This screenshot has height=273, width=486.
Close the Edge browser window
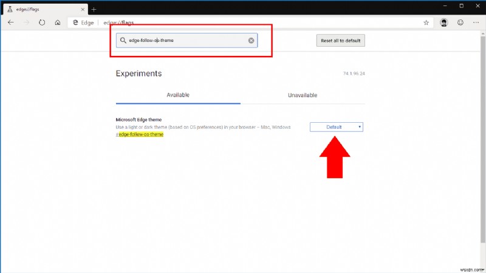tap(477, 5)
